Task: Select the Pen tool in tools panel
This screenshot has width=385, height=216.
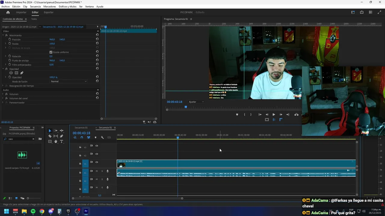Action: (61, 136)
